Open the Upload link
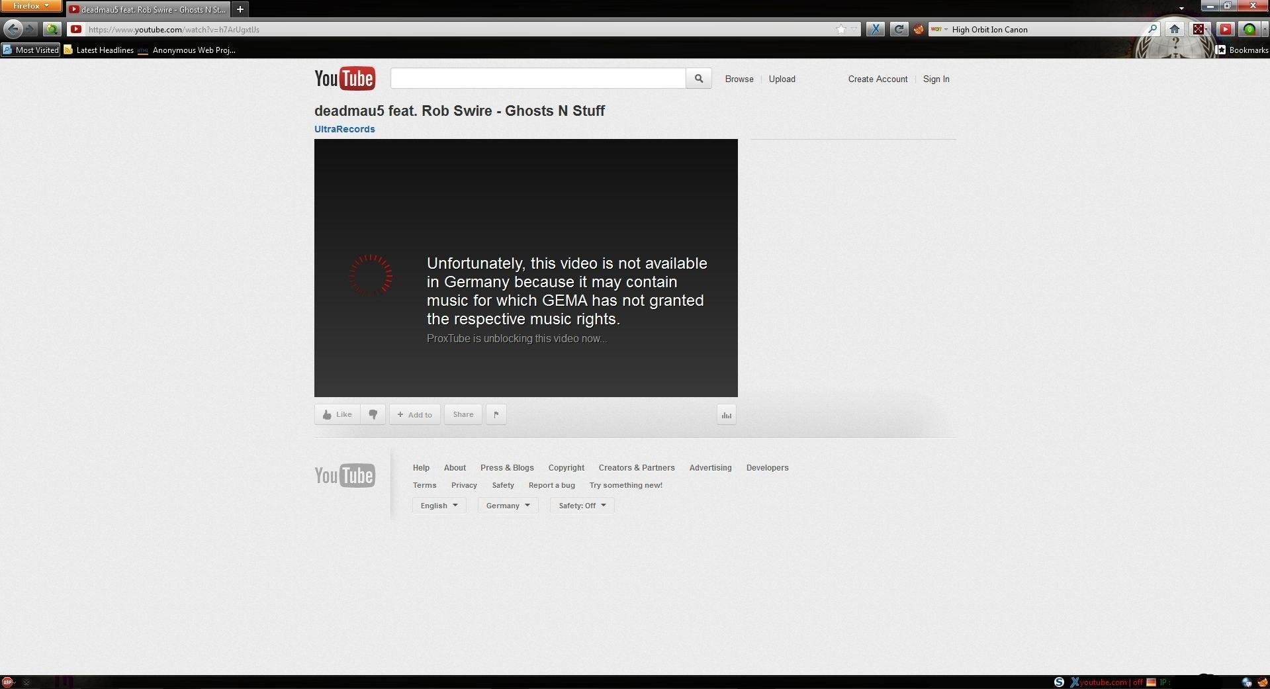Screen dimensions: 1270x689 [x=782, y=79]
